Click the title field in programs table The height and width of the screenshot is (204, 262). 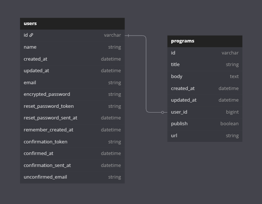click(x=205, y=65)
